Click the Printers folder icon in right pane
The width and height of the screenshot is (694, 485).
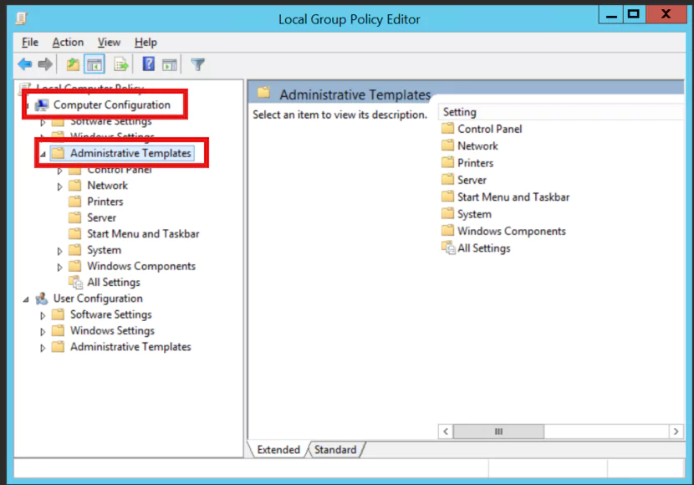tap(448, 162)
